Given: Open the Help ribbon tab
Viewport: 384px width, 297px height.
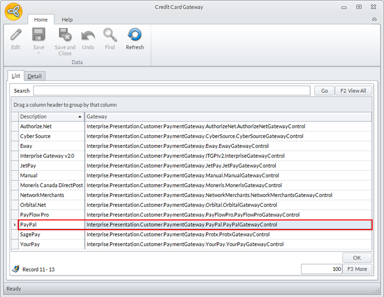Looking at the screenshot, I should tap(67, 20).
